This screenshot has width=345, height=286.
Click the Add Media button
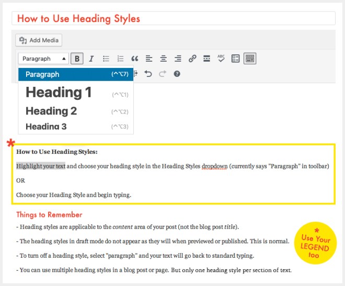click(39, 40)
